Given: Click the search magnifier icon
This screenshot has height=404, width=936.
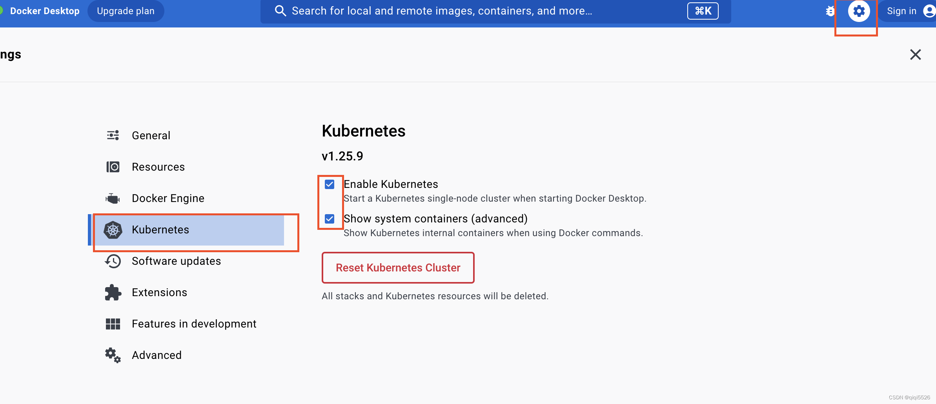Looking at the screenshot, I should point(280,11).
